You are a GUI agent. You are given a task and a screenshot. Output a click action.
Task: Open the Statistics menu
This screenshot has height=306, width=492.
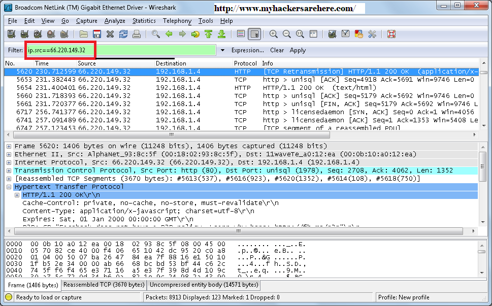(x=144, y=21)
